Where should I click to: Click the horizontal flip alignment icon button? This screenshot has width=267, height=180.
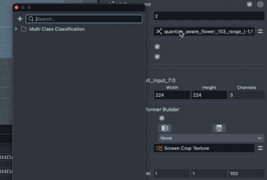point(165,128)
